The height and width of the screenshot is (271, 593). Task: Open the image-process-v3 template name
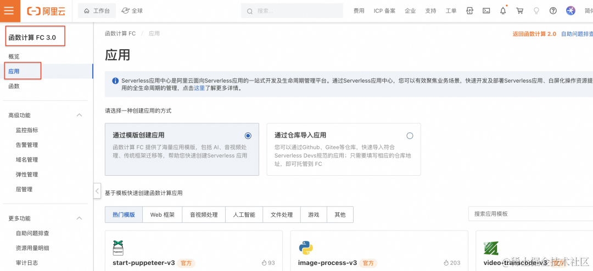[327, 263]
